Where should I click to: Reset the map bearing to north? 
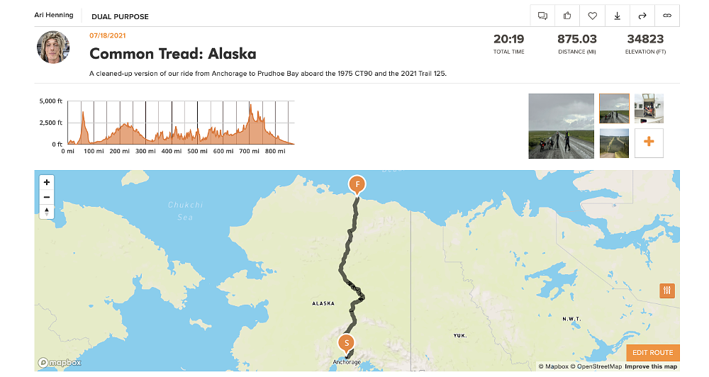(x=47, y=211)
